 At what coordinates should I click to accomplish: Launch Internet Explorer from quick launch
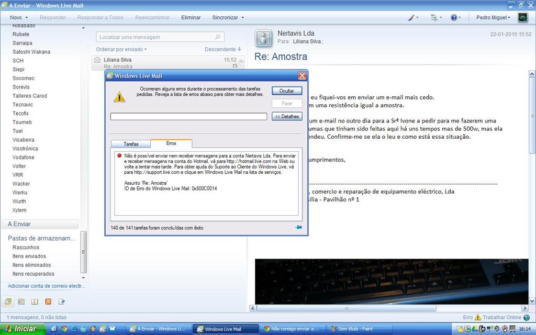[73, 329]
